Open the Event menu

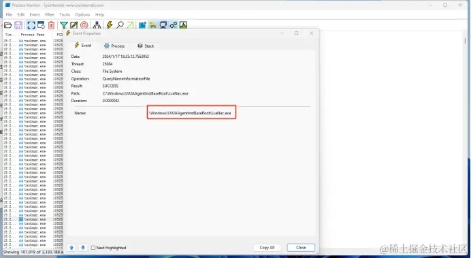click(x=35, y=14)
